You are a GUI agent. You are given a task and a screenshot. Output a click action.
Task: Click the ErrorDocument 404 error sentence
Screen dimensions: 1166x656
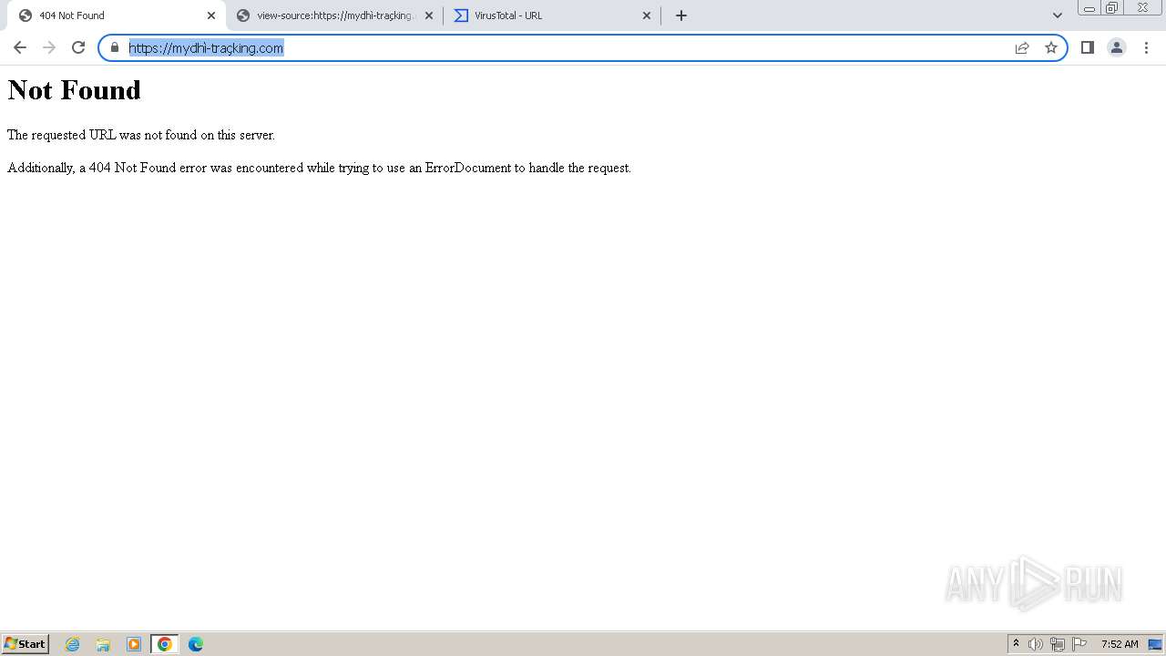click(319, 168)
